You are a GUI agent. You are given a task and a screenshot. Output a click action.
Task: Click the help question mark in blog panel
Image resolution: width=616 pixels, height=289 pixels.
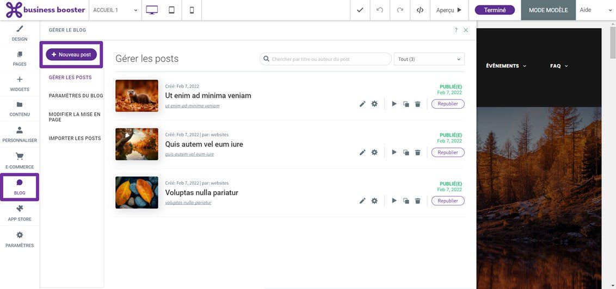[x=455, y=30]
